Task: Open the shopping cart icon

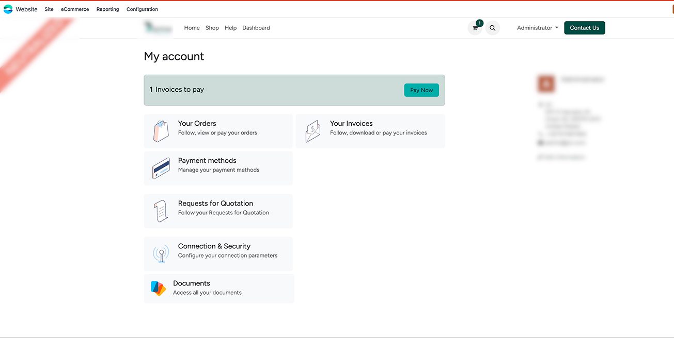Action: tap(475, 28)
